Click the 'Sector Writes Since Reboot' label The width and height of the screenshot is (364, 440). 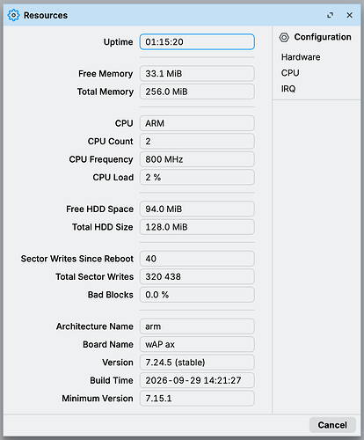[76, 259]
